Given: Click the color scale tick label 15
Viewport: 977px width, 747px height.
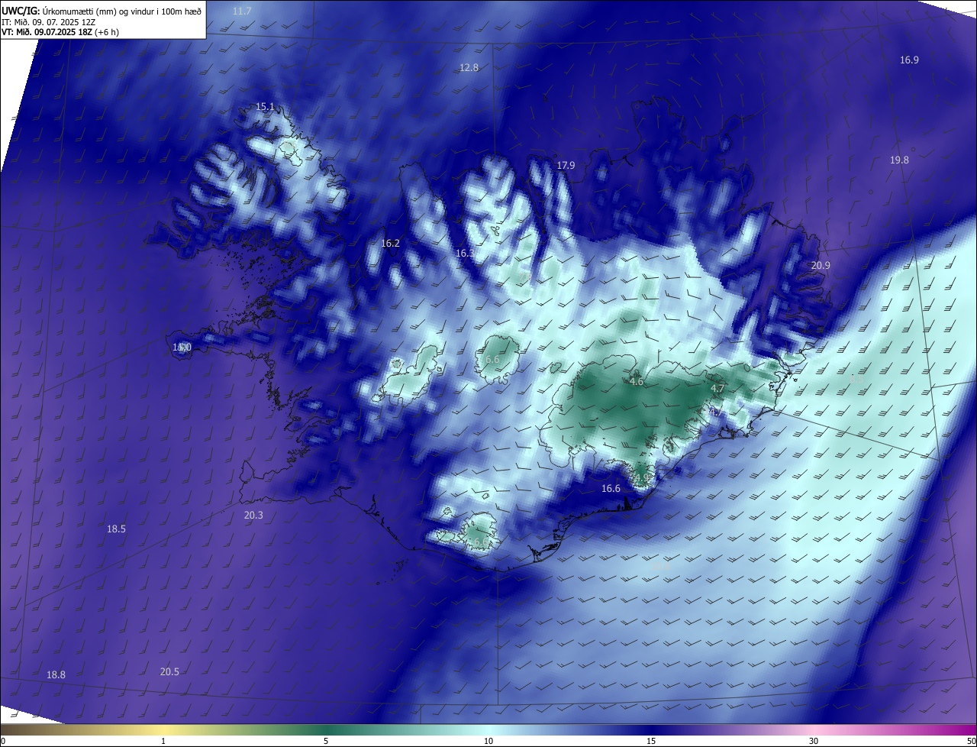Looking at the screenshot, I should tap(651, 741).
